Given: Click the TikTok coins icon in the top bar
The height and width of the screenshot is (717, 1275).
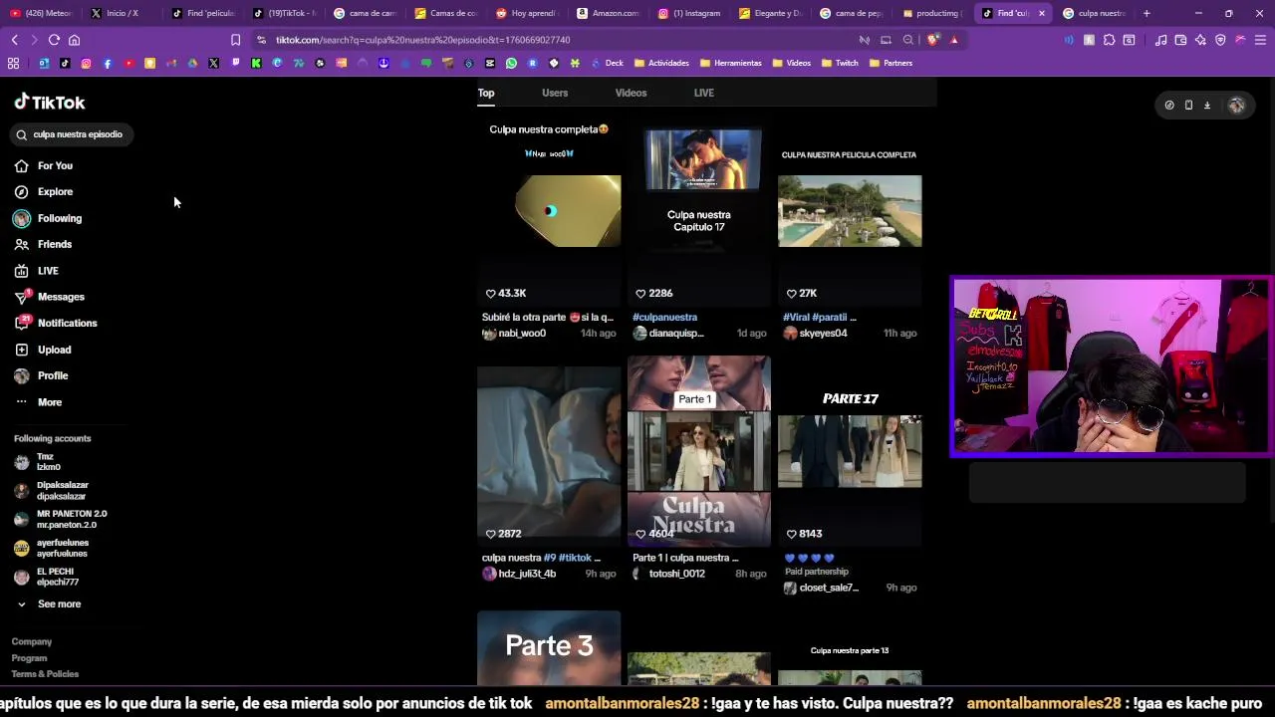Looking at the screenshot, I should tap(1169, 106).
